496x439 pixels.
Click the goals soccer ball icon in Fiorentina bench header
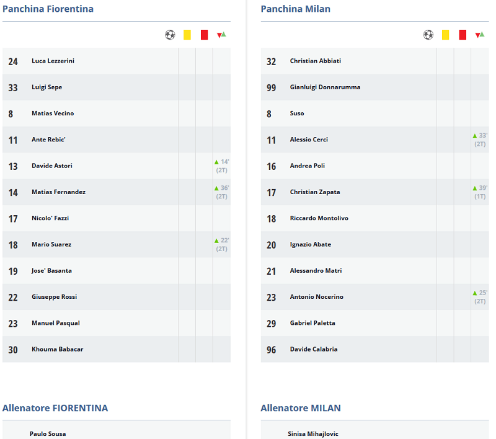click(x=170, y=35)
